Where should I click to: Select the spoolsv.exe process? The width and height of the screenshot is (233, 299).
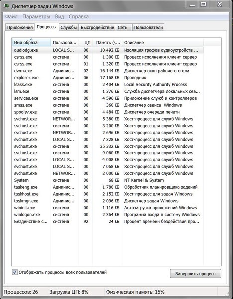coord(108,112)
